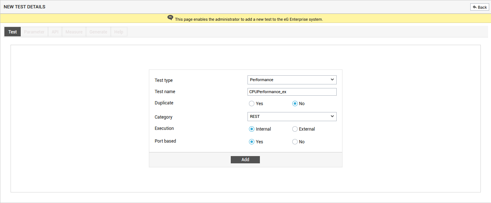This screenshot has height=203, width=491.
Task: Open the Test type dropdown
Action: tap(292, 80)
